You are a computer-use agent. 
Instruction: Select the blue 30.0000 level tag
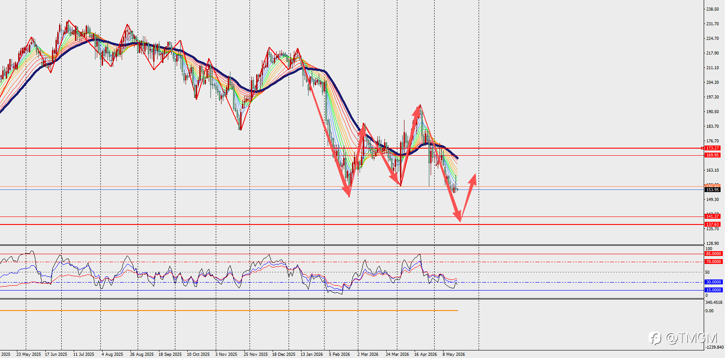click(713, 282)
